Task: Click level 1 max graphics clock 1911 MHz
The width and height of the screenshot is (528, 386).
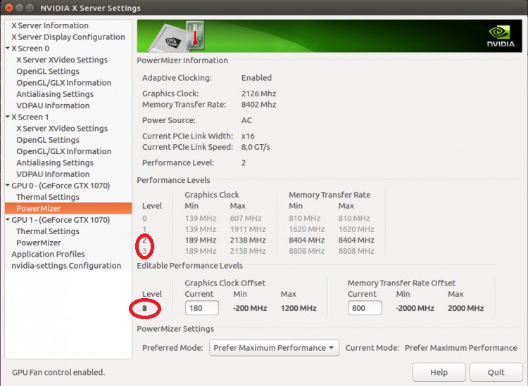Action: point(248,229)
